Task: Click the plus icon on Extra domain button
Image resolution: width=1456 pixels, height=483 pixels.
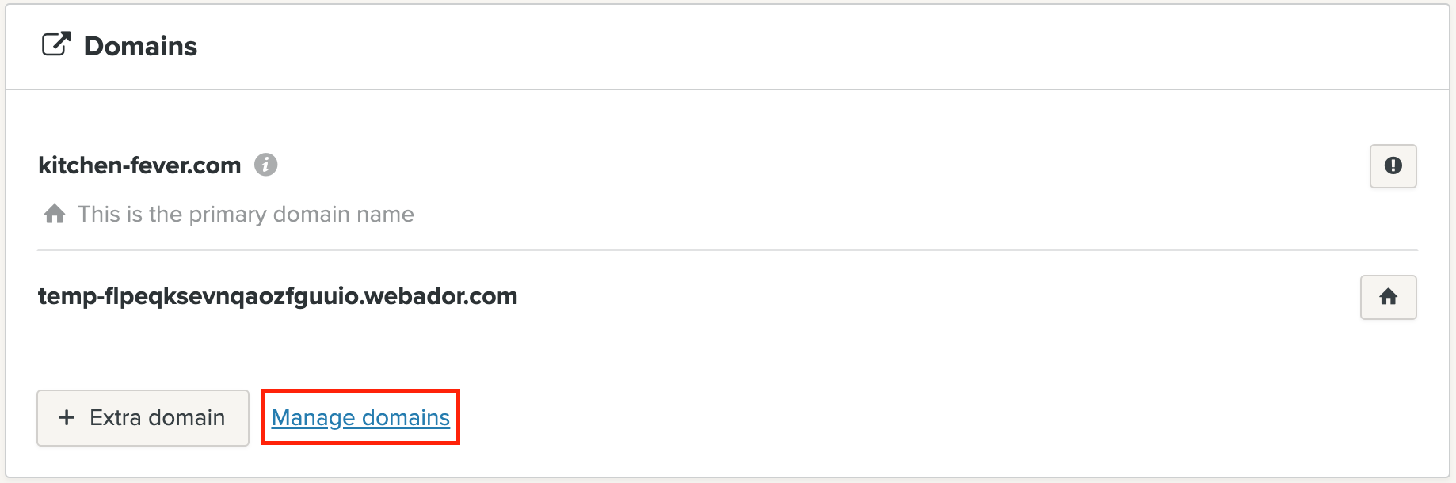Action: (x=67, y=417)
